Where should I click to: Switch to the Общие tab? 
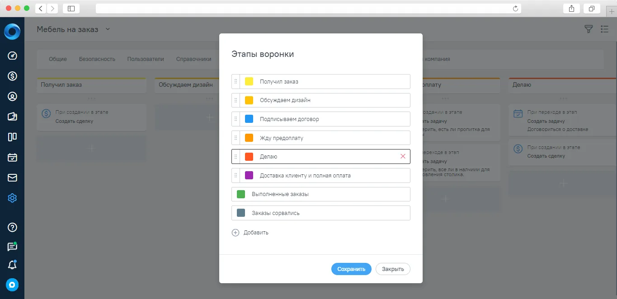[58, 59]
